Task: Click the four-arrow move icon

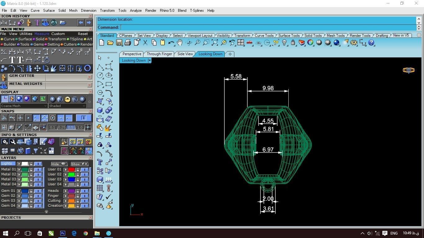Action: click(x=37, y=68)
